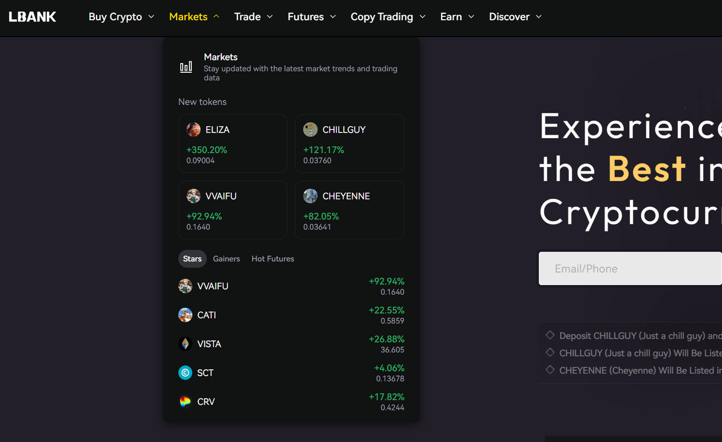Open the Earn menu
Screen dimensions: 722x442
pyautogui.click(x=457, y=17)
